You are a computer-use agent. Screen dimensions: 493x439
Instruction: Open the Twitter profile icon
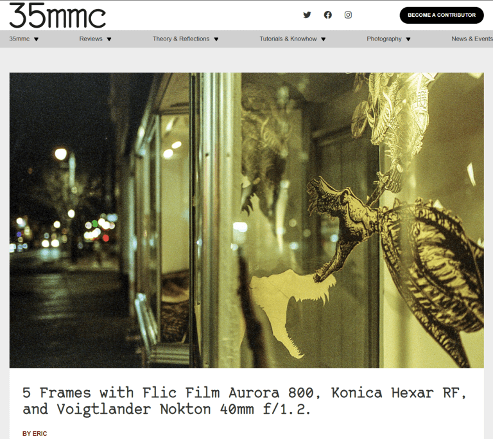[307, 15]
